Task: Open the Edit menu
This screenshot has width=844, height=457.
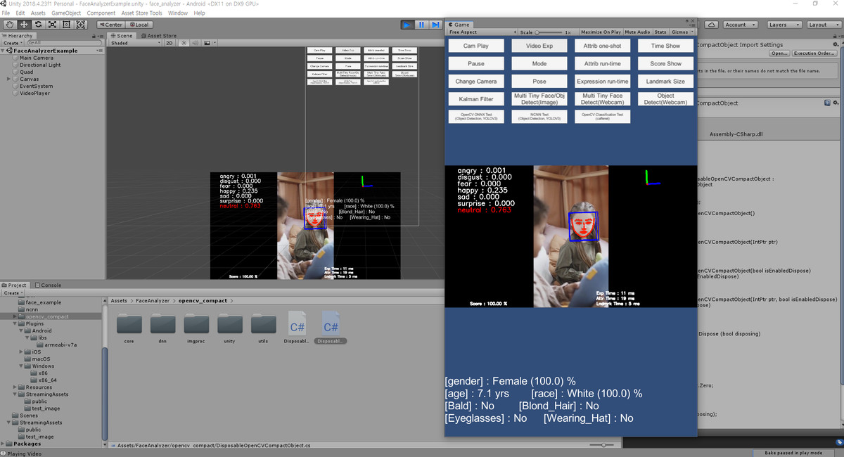Action: coord(20,13)
